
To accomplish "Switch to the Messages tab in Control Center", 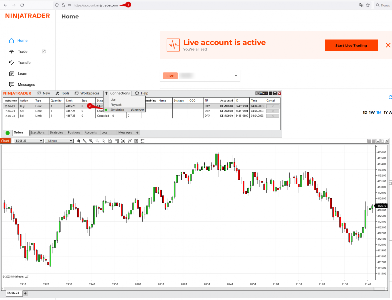I will click(125, 132).
